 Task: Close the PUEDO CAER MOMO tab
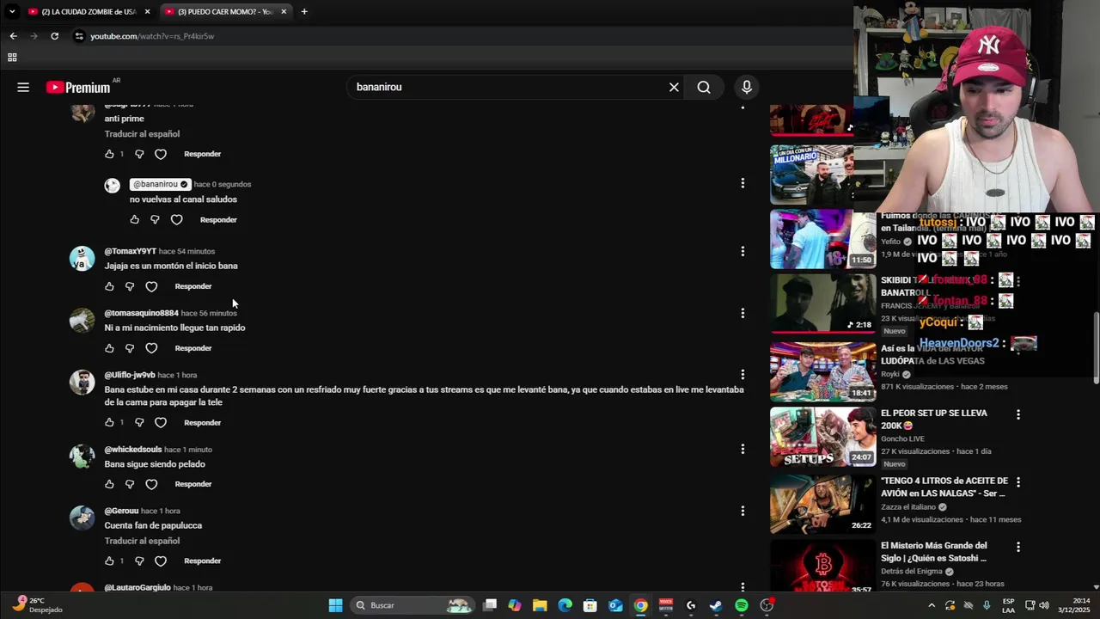click(284, 11)
